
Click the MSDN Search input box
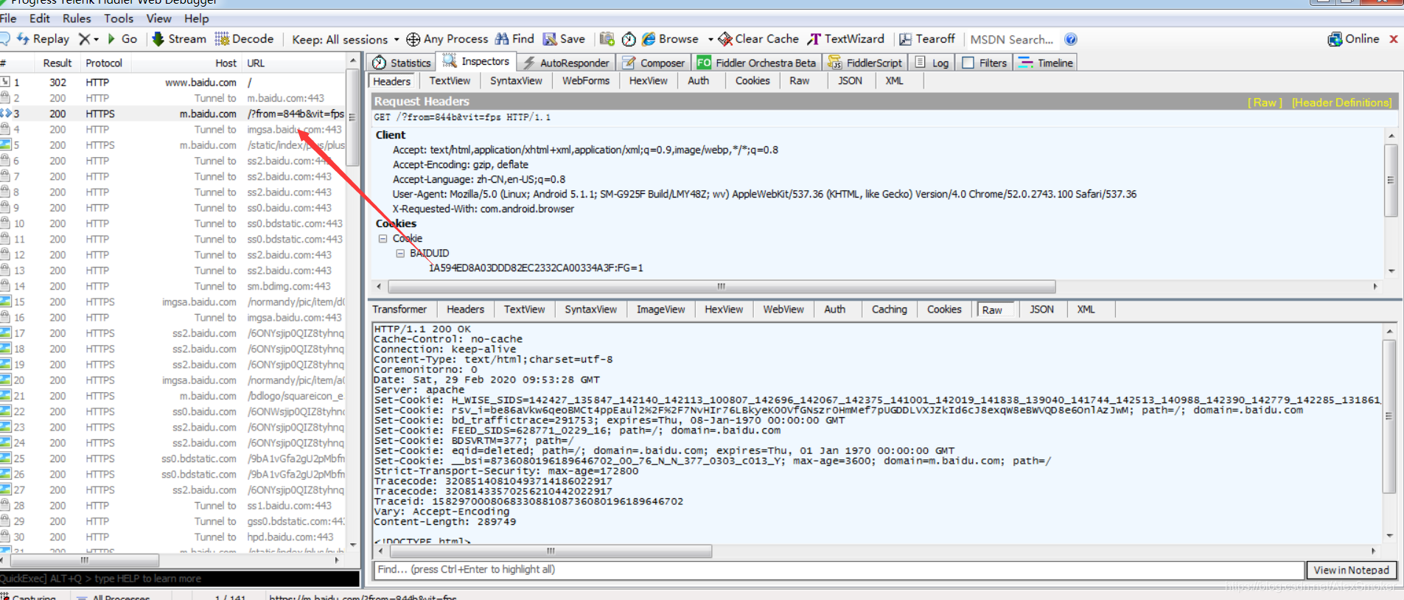(x=1011, y=40)
